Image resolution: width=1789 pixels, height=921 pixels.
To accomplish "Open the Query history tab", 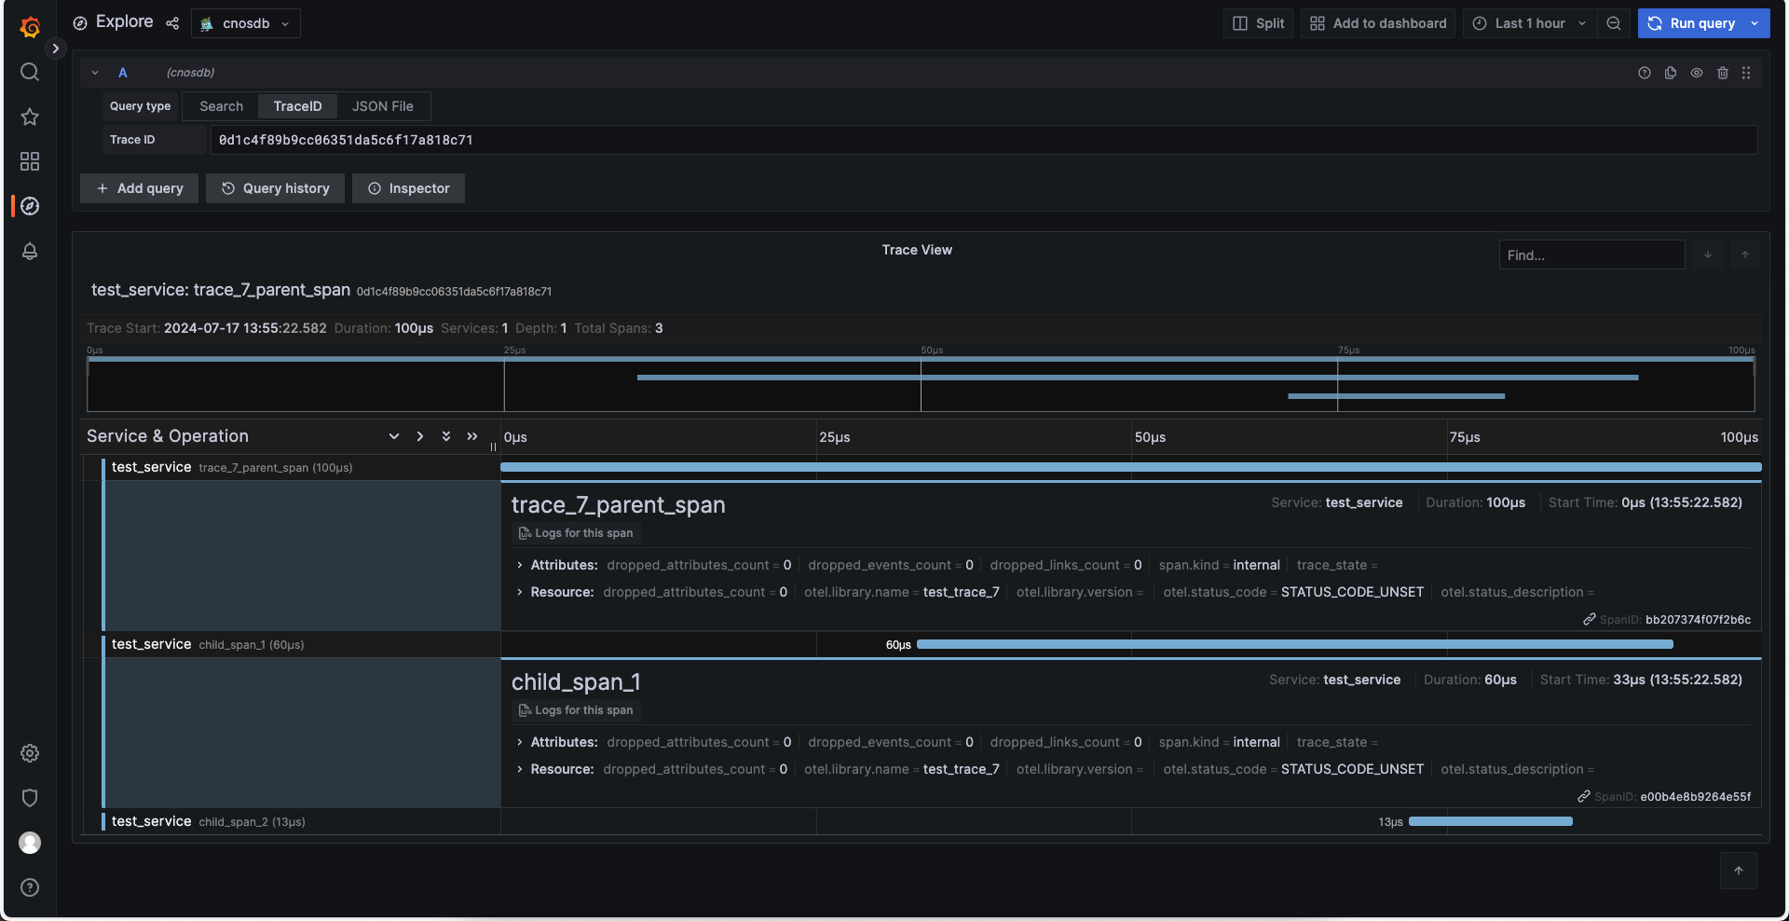I will tap(275, 188).
